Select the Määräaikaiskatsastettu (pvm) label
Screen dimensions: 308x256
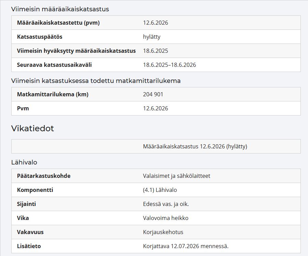pos(58,23)
